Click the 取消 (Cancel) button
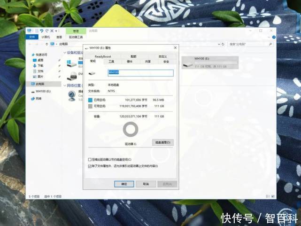This screenshot has height=226, width=301. pyautogui.click(x=146, y=184)
